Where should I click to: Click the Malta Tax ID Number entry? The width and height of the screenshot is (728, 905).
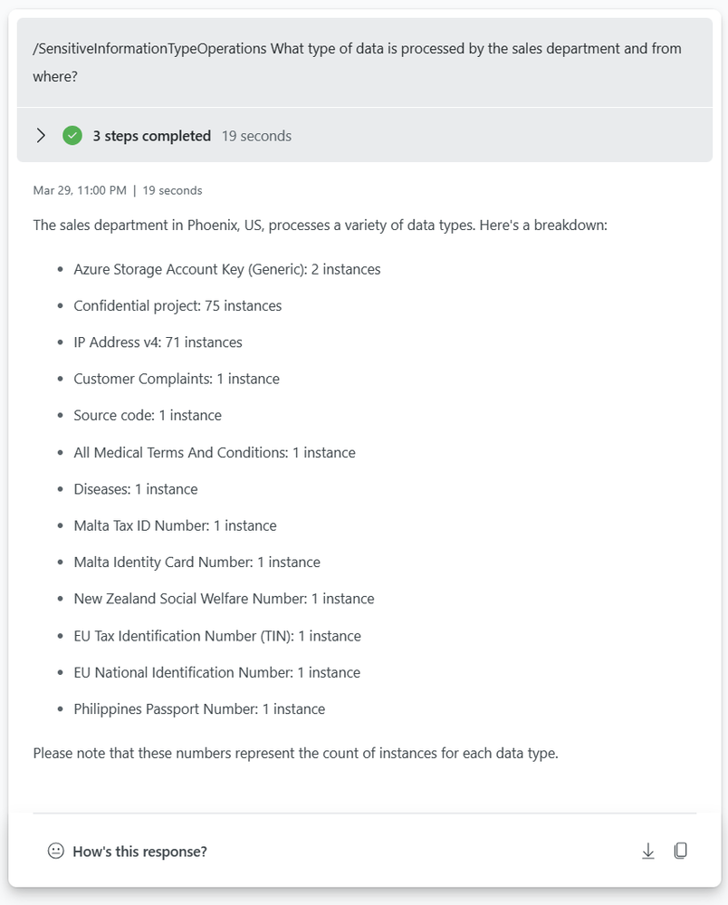(x=175, y=525)
